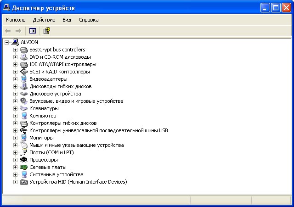Select the Системные устройства tree item
This screenshot has width=294, height=207.
tap(56, 174)
